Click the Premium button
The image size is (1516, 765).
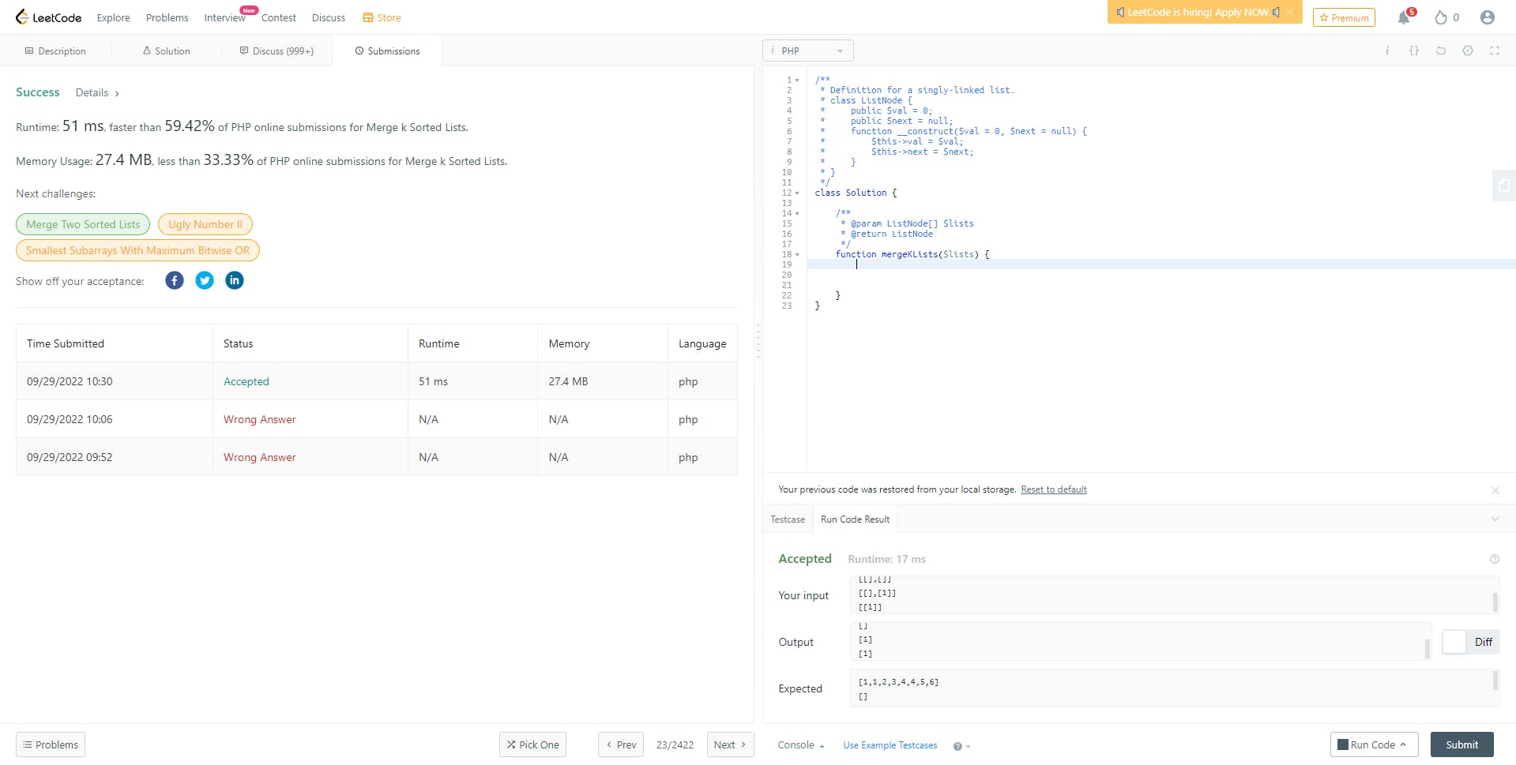coord(1344,17)
